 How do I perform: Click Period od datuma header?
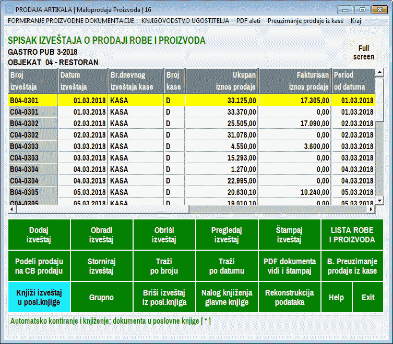click(353, 81)
